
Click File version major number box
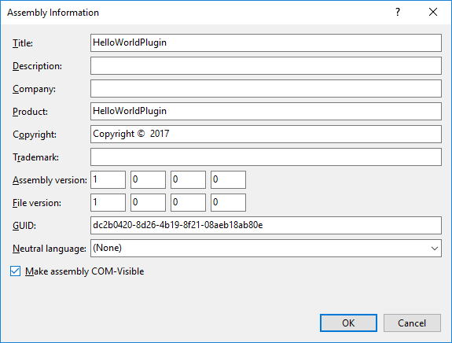(x=108, y=202)
